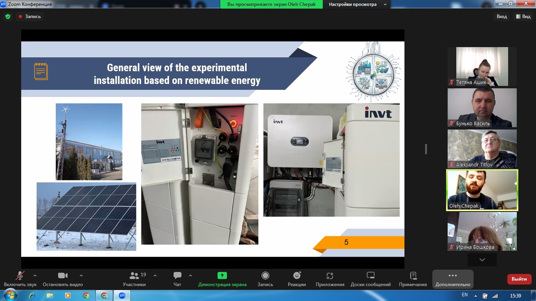Open Доски сообщений whiteboards
Screen dimensions: 536x301
pyautogui.click(x=371, y=279)
